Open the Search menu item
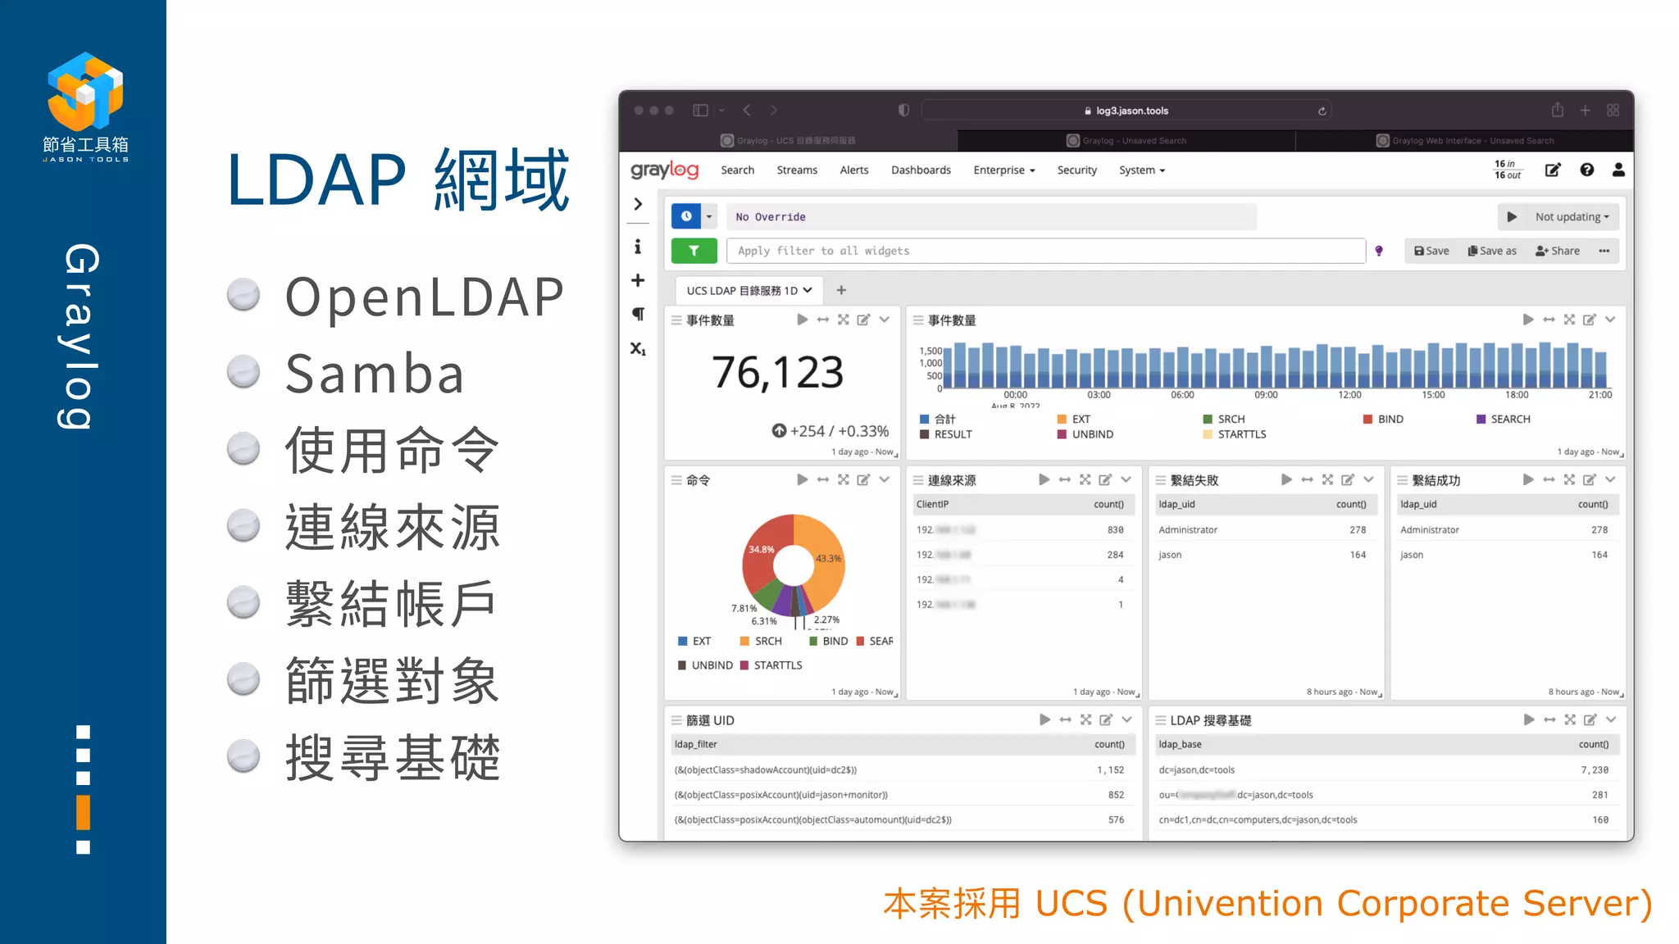This screenshot has height=944, width=1679. coord(737,170)
